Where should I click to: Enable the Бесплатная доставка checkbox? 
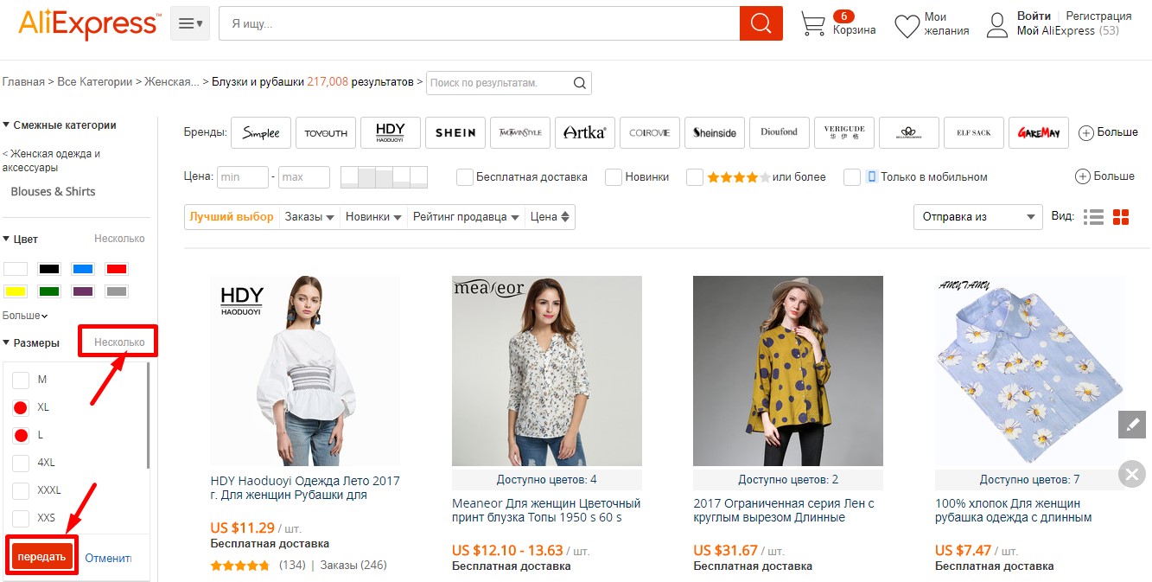point(464,177)
